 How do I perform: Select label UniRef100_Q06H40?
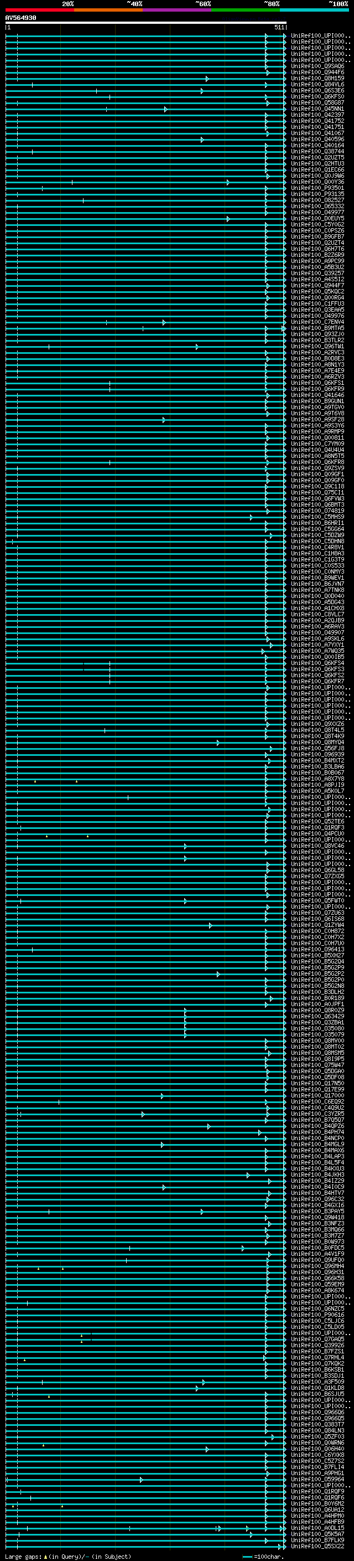tap(317, 1448)
